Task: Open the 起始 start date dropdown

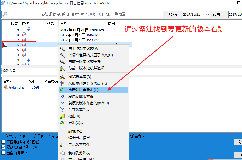Action: [x=206, y=14]
